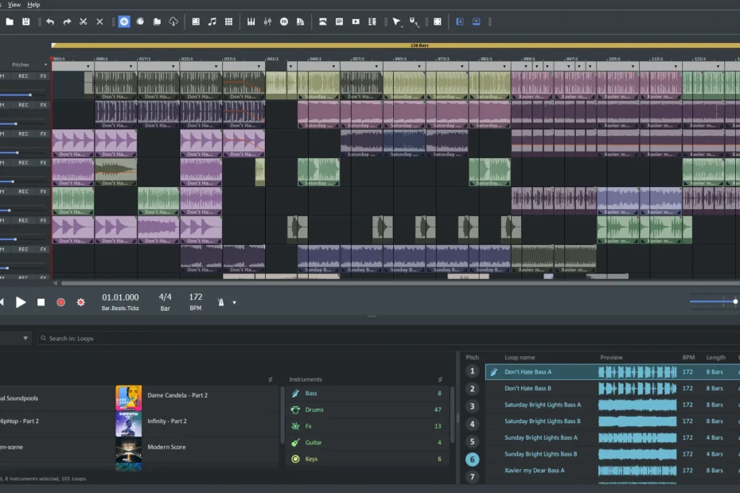Open the Help menu
Image resolution: width=740 pixels, height=493 pixels.
click(x=33, y=5)
